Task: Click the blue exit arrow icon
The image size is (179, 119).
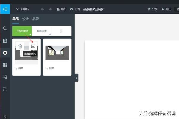Action: pyautogui.click(x=5, y=9)
